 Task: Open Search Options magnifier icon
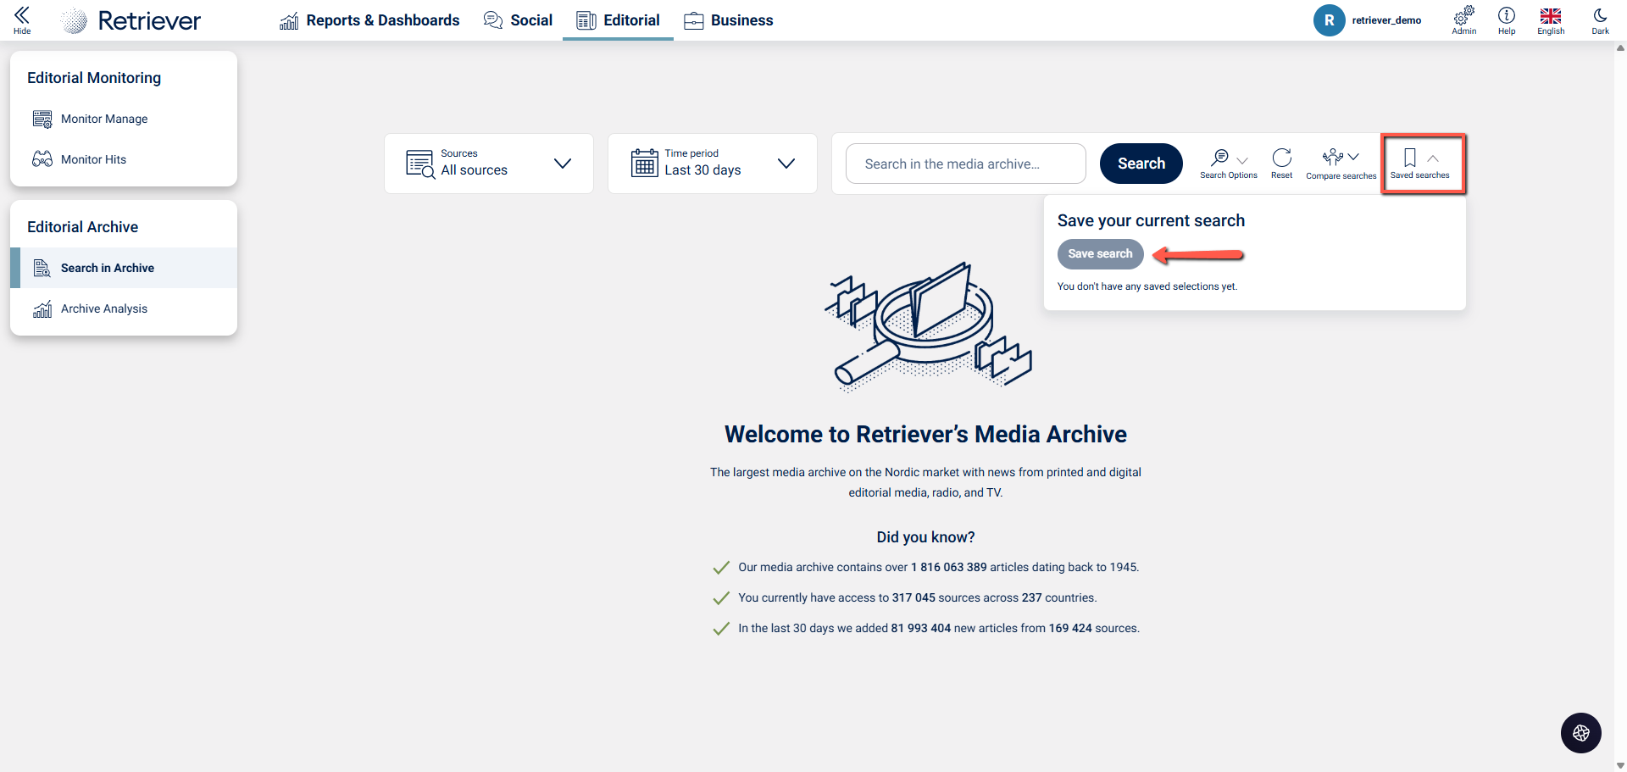1219,158
